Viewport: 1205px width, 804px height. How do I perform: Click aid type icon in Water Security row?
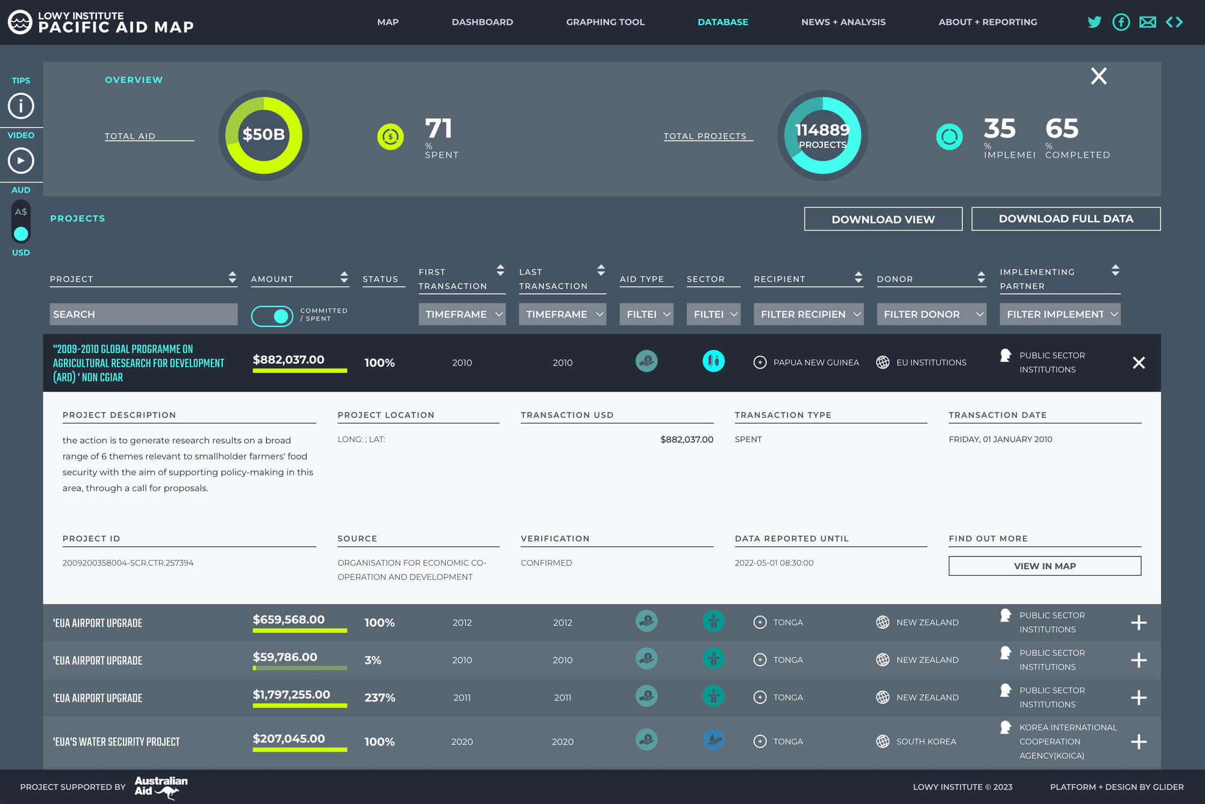[x=646, y=740]
